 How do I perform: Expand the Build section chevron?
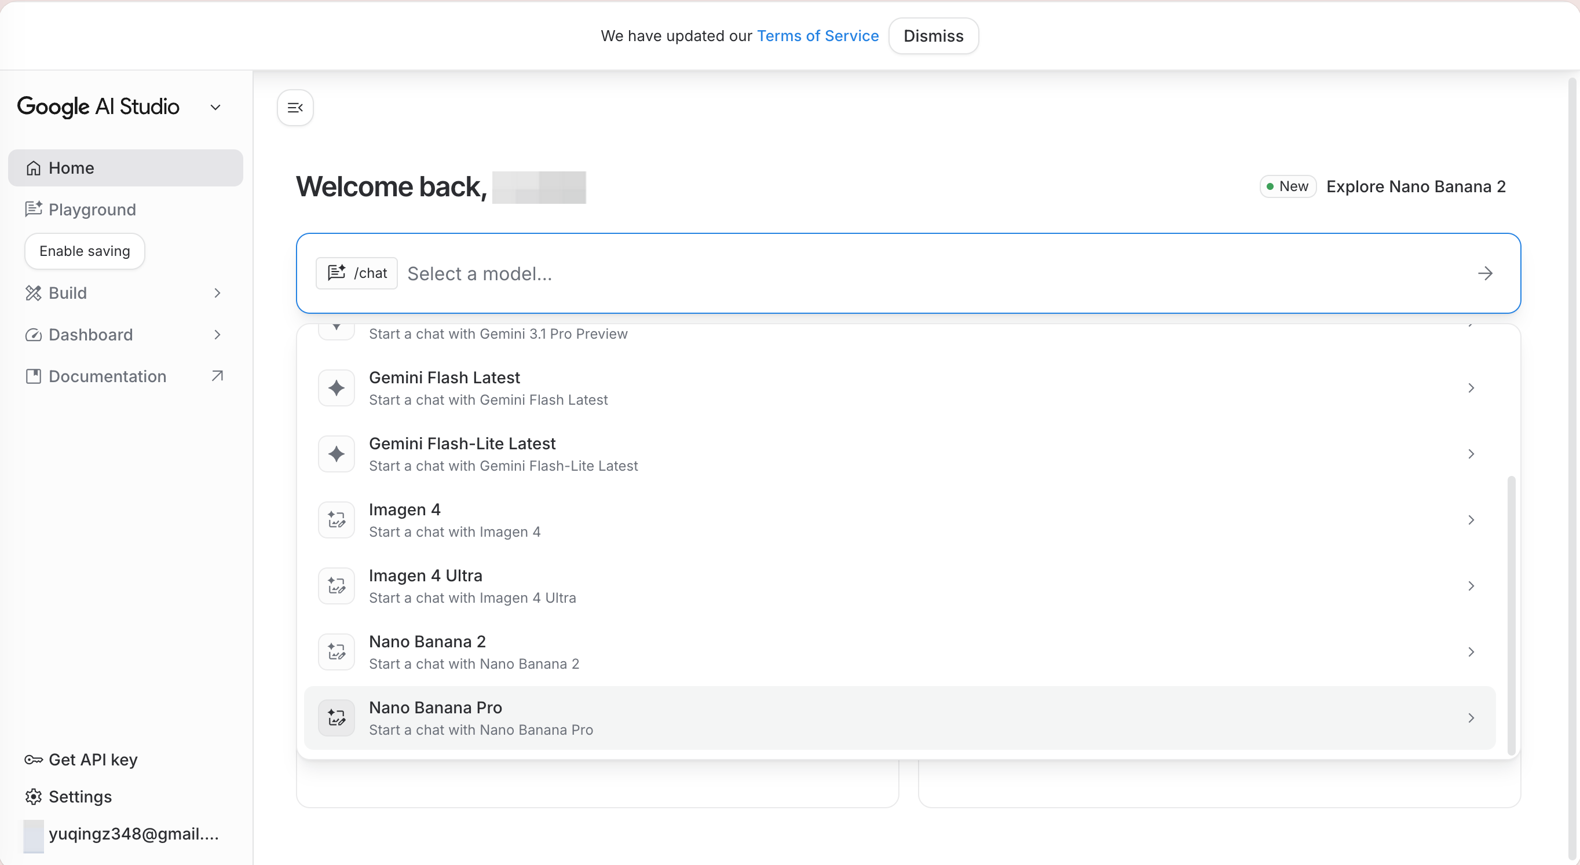[x=218, y=293]
